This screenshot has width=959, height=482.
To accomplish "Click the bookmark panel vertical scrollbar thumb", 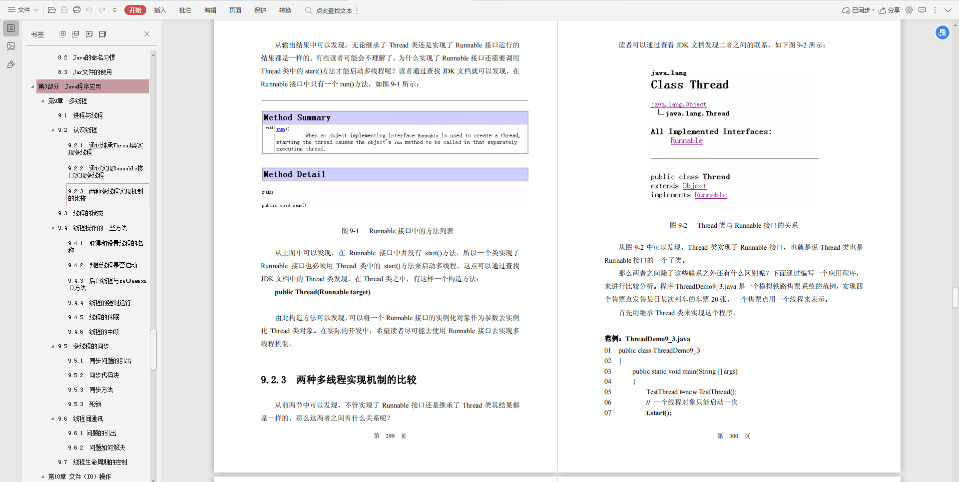I will pos(153,349).
